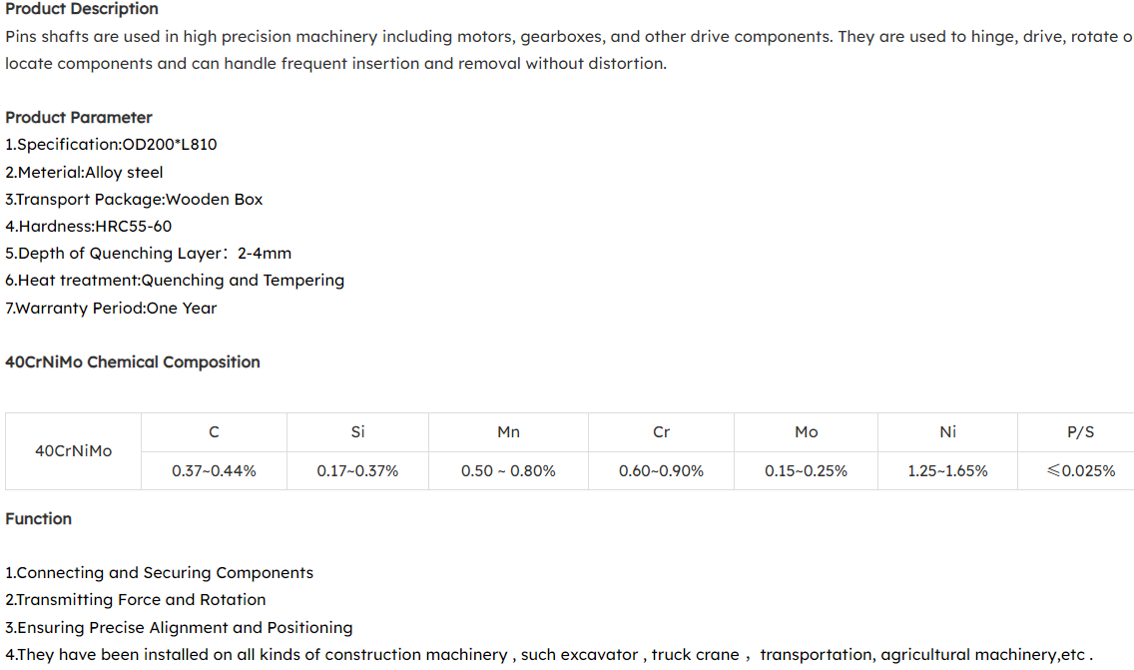Image resolution: width=1134 pixels, height=670 pixels.
Task: Click the Specification OD200*L810 line
Action: [x=111, y=145]
